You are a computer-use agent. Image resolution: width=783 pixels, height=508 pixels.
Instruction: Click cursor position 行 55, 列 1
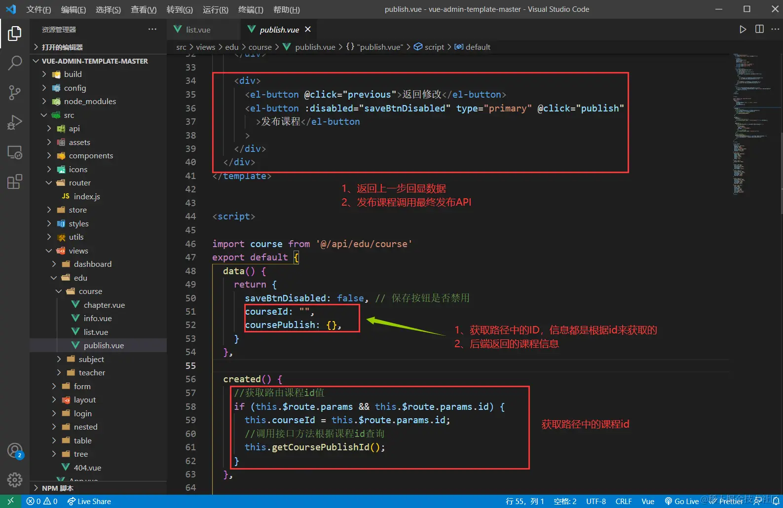524,501
